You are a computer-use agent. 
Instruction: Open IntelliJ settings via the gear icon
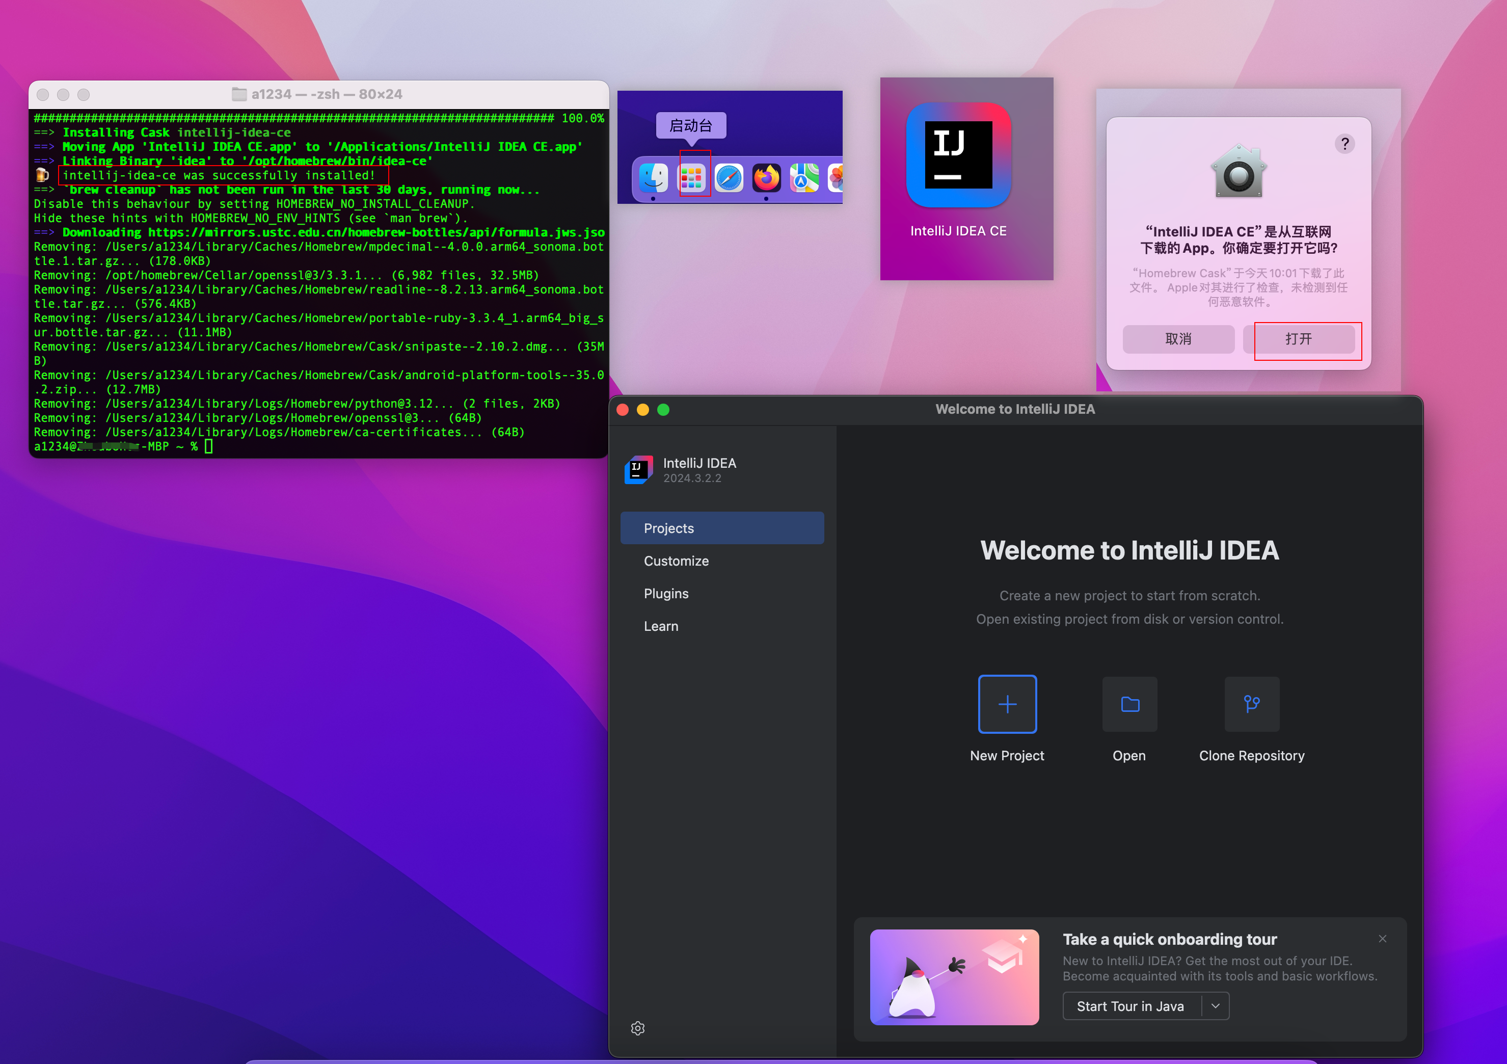[x=637, y=1028]
